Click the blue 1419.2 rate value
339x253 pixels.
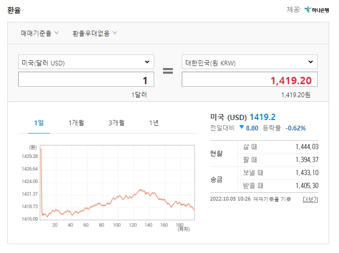click(x=263, y=117)
